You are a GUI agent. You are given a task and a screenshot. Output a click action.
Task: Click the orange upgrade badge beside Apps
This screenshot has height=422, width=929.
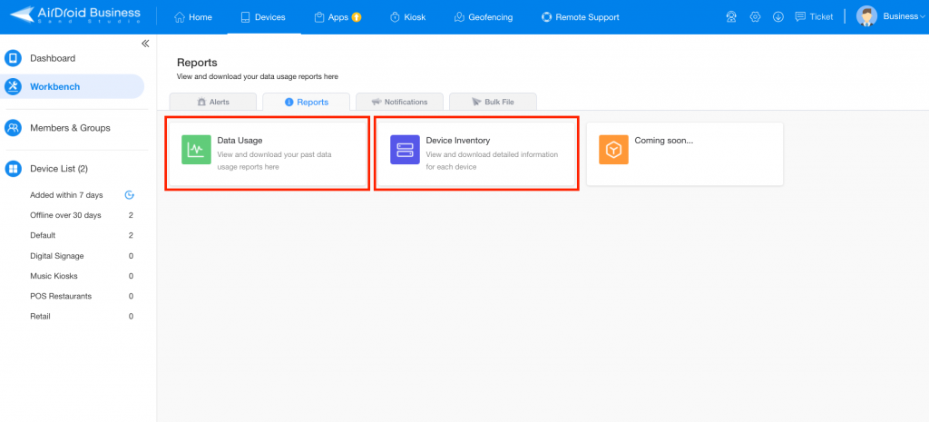pyautogui.click(x=356, y=17)
